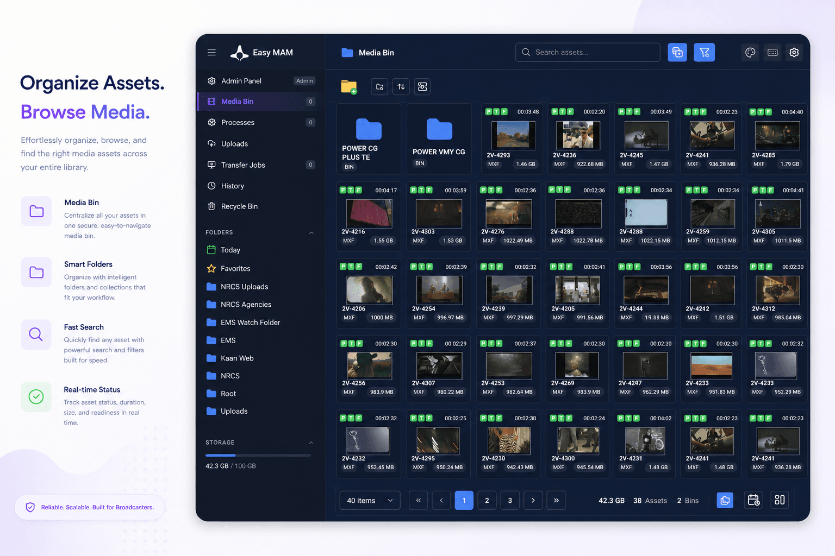835x556 pixels.
Task: Click the Transfer Jobs monitor icon
Action: pos(211,165)
